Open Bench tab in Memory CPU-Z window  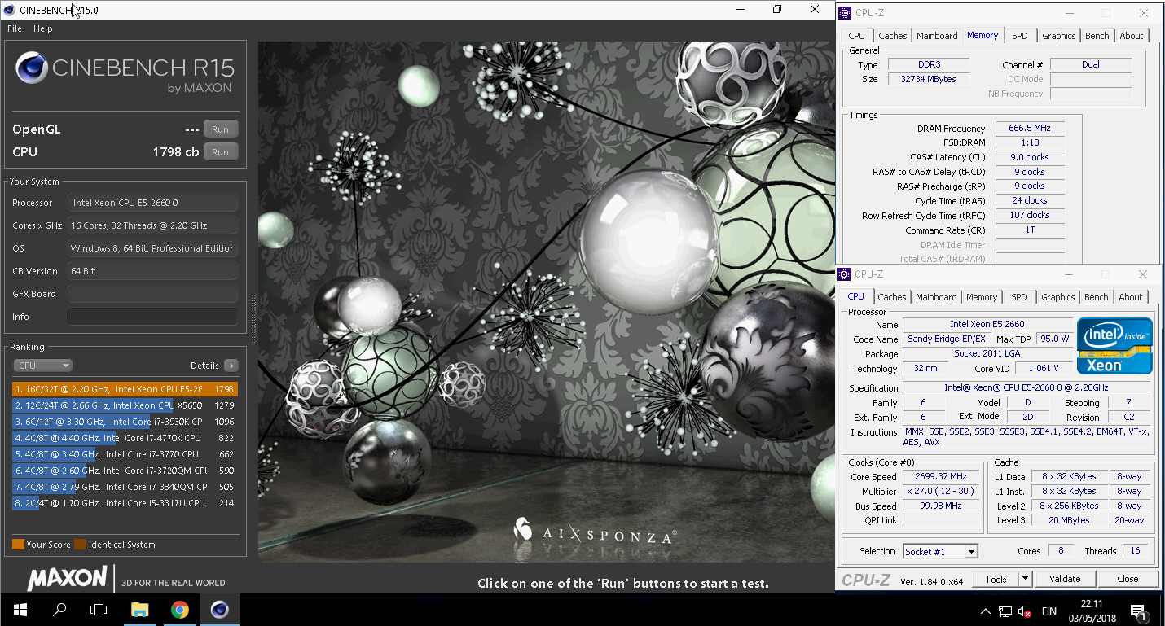coord(1097,36)
